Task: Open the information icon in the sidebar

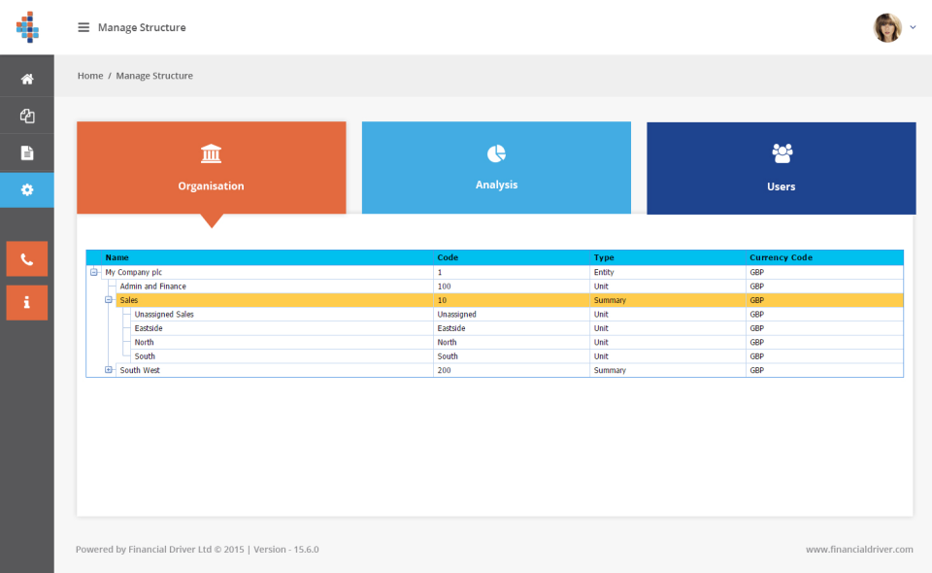Action: [26, 303]
